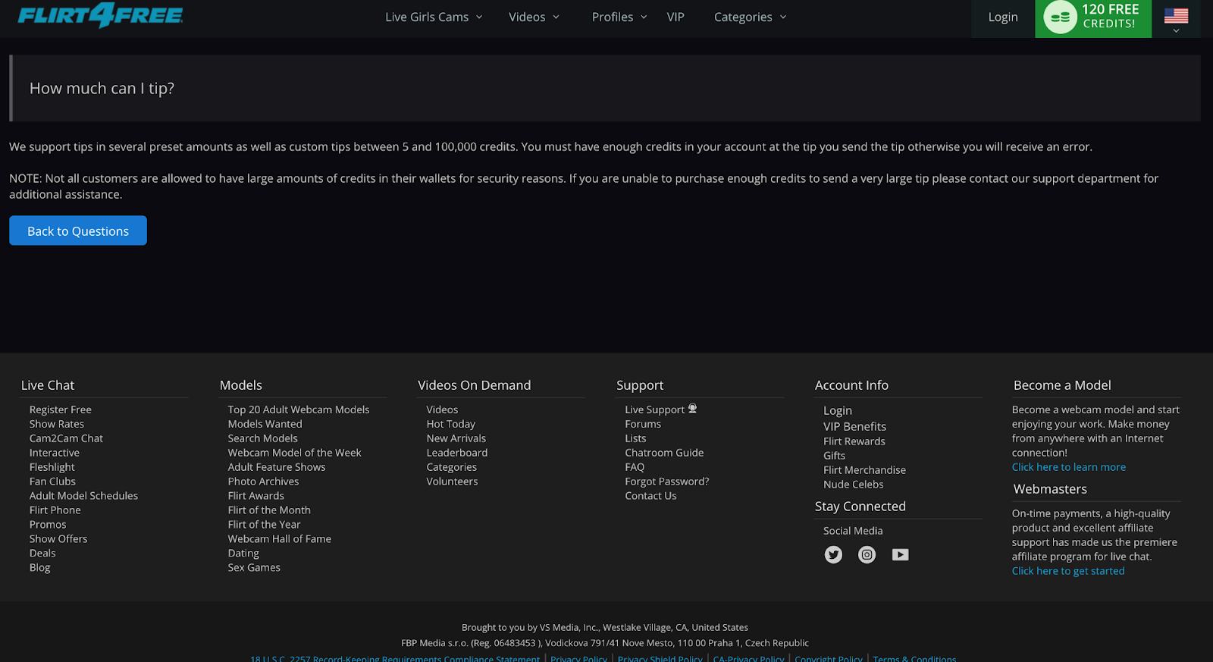The height and width of the screenshot is (662, 1213).
Task: Open the Nude Celebs link
Action: coord(854,485)
